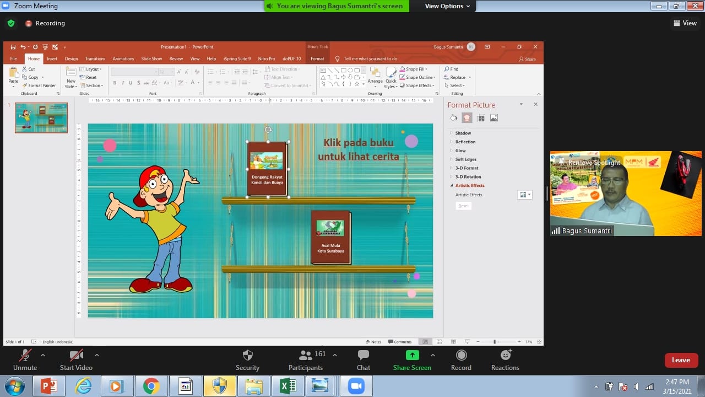This screenshot has height=397, width=705.
Task: Collapse the Artistic Effects section
Action: click(467, 186)
